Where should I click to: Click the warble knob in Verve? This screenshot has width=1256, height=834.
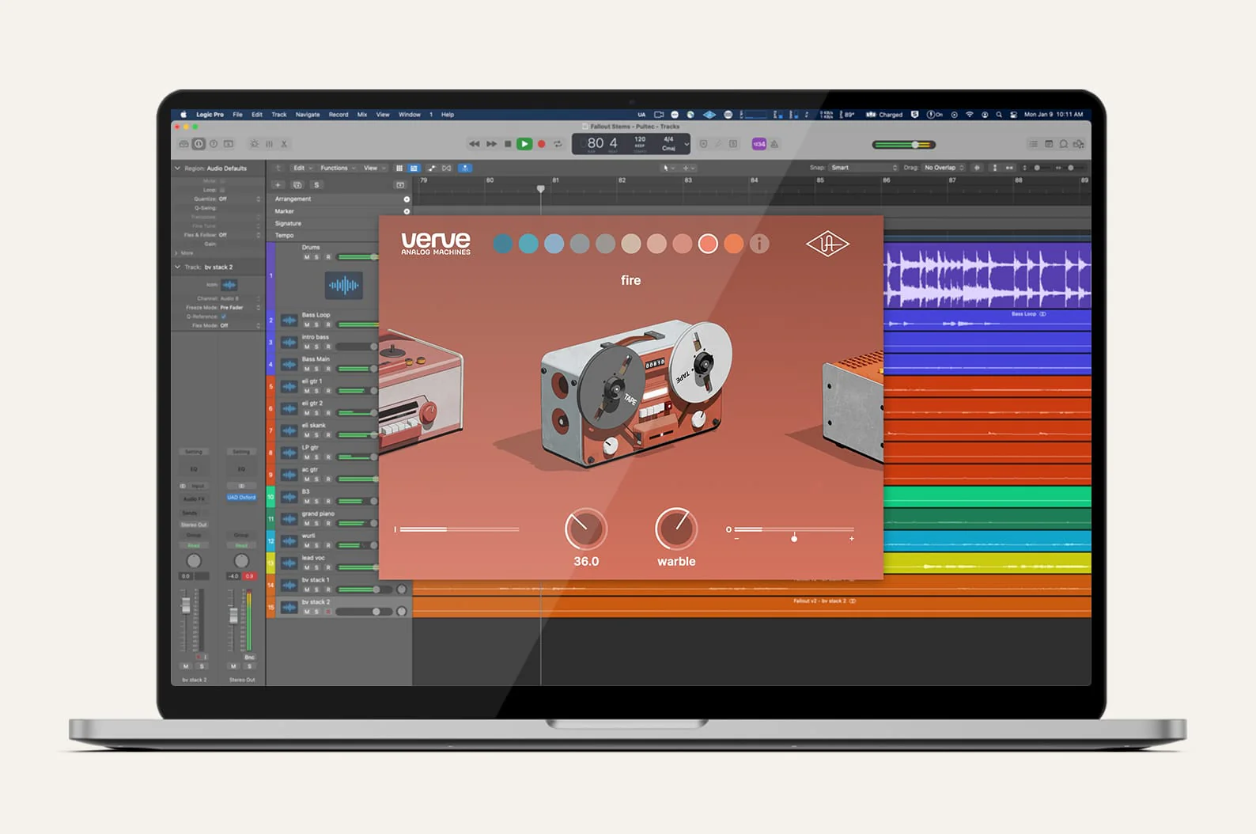point(676,529)
